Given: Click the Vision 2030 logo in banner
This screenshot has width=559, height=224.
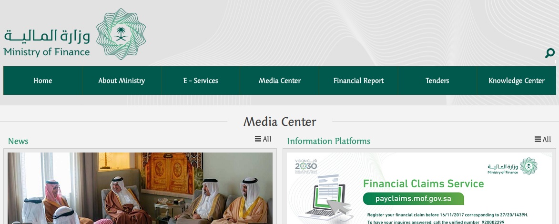Looking at the screenshot, I should tap(306, 166).
